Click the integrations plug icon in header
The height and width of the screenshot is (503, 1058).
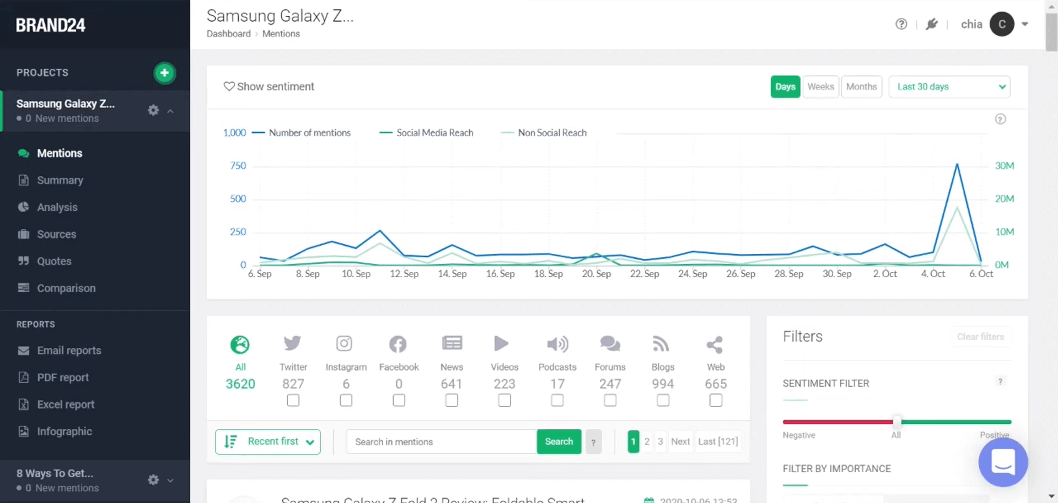point(932,24)
